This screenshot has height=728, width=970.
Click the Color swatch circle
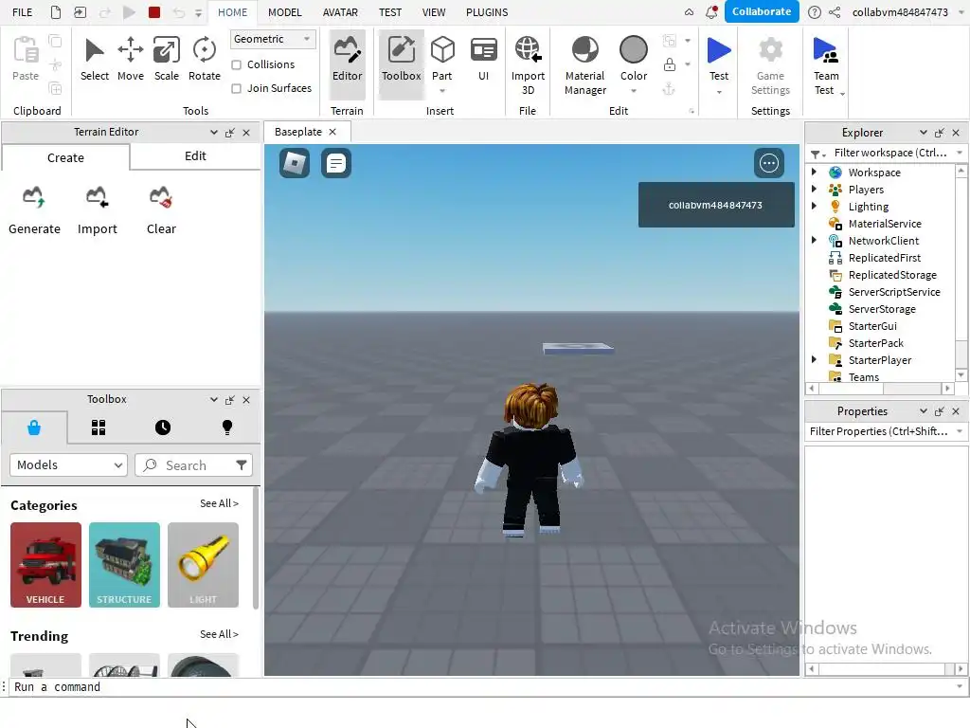pos(634,49)
